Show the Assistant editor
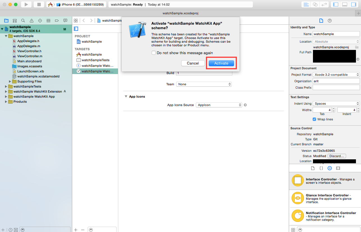The height and width of the screenshot is (232, 361). pyautogui.click(x=315, y=4)
